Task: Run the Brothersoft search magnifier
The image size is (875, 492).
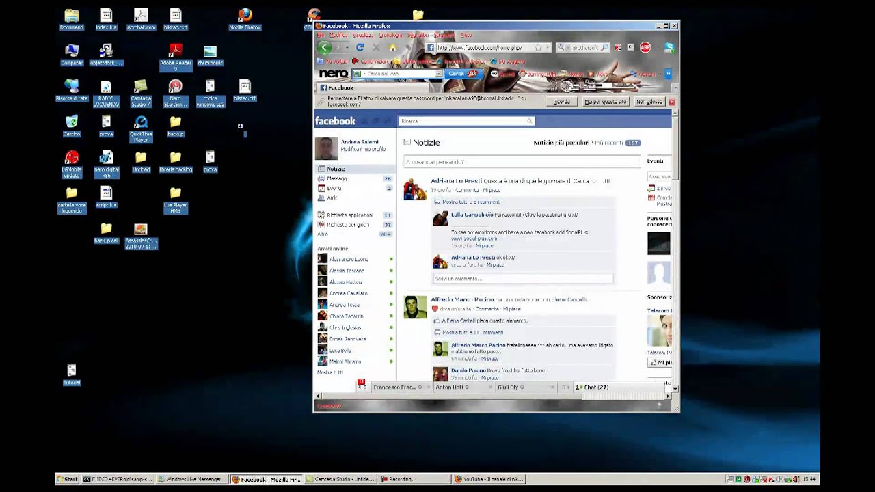Action: pyautogui.click(x=604, y=48)
